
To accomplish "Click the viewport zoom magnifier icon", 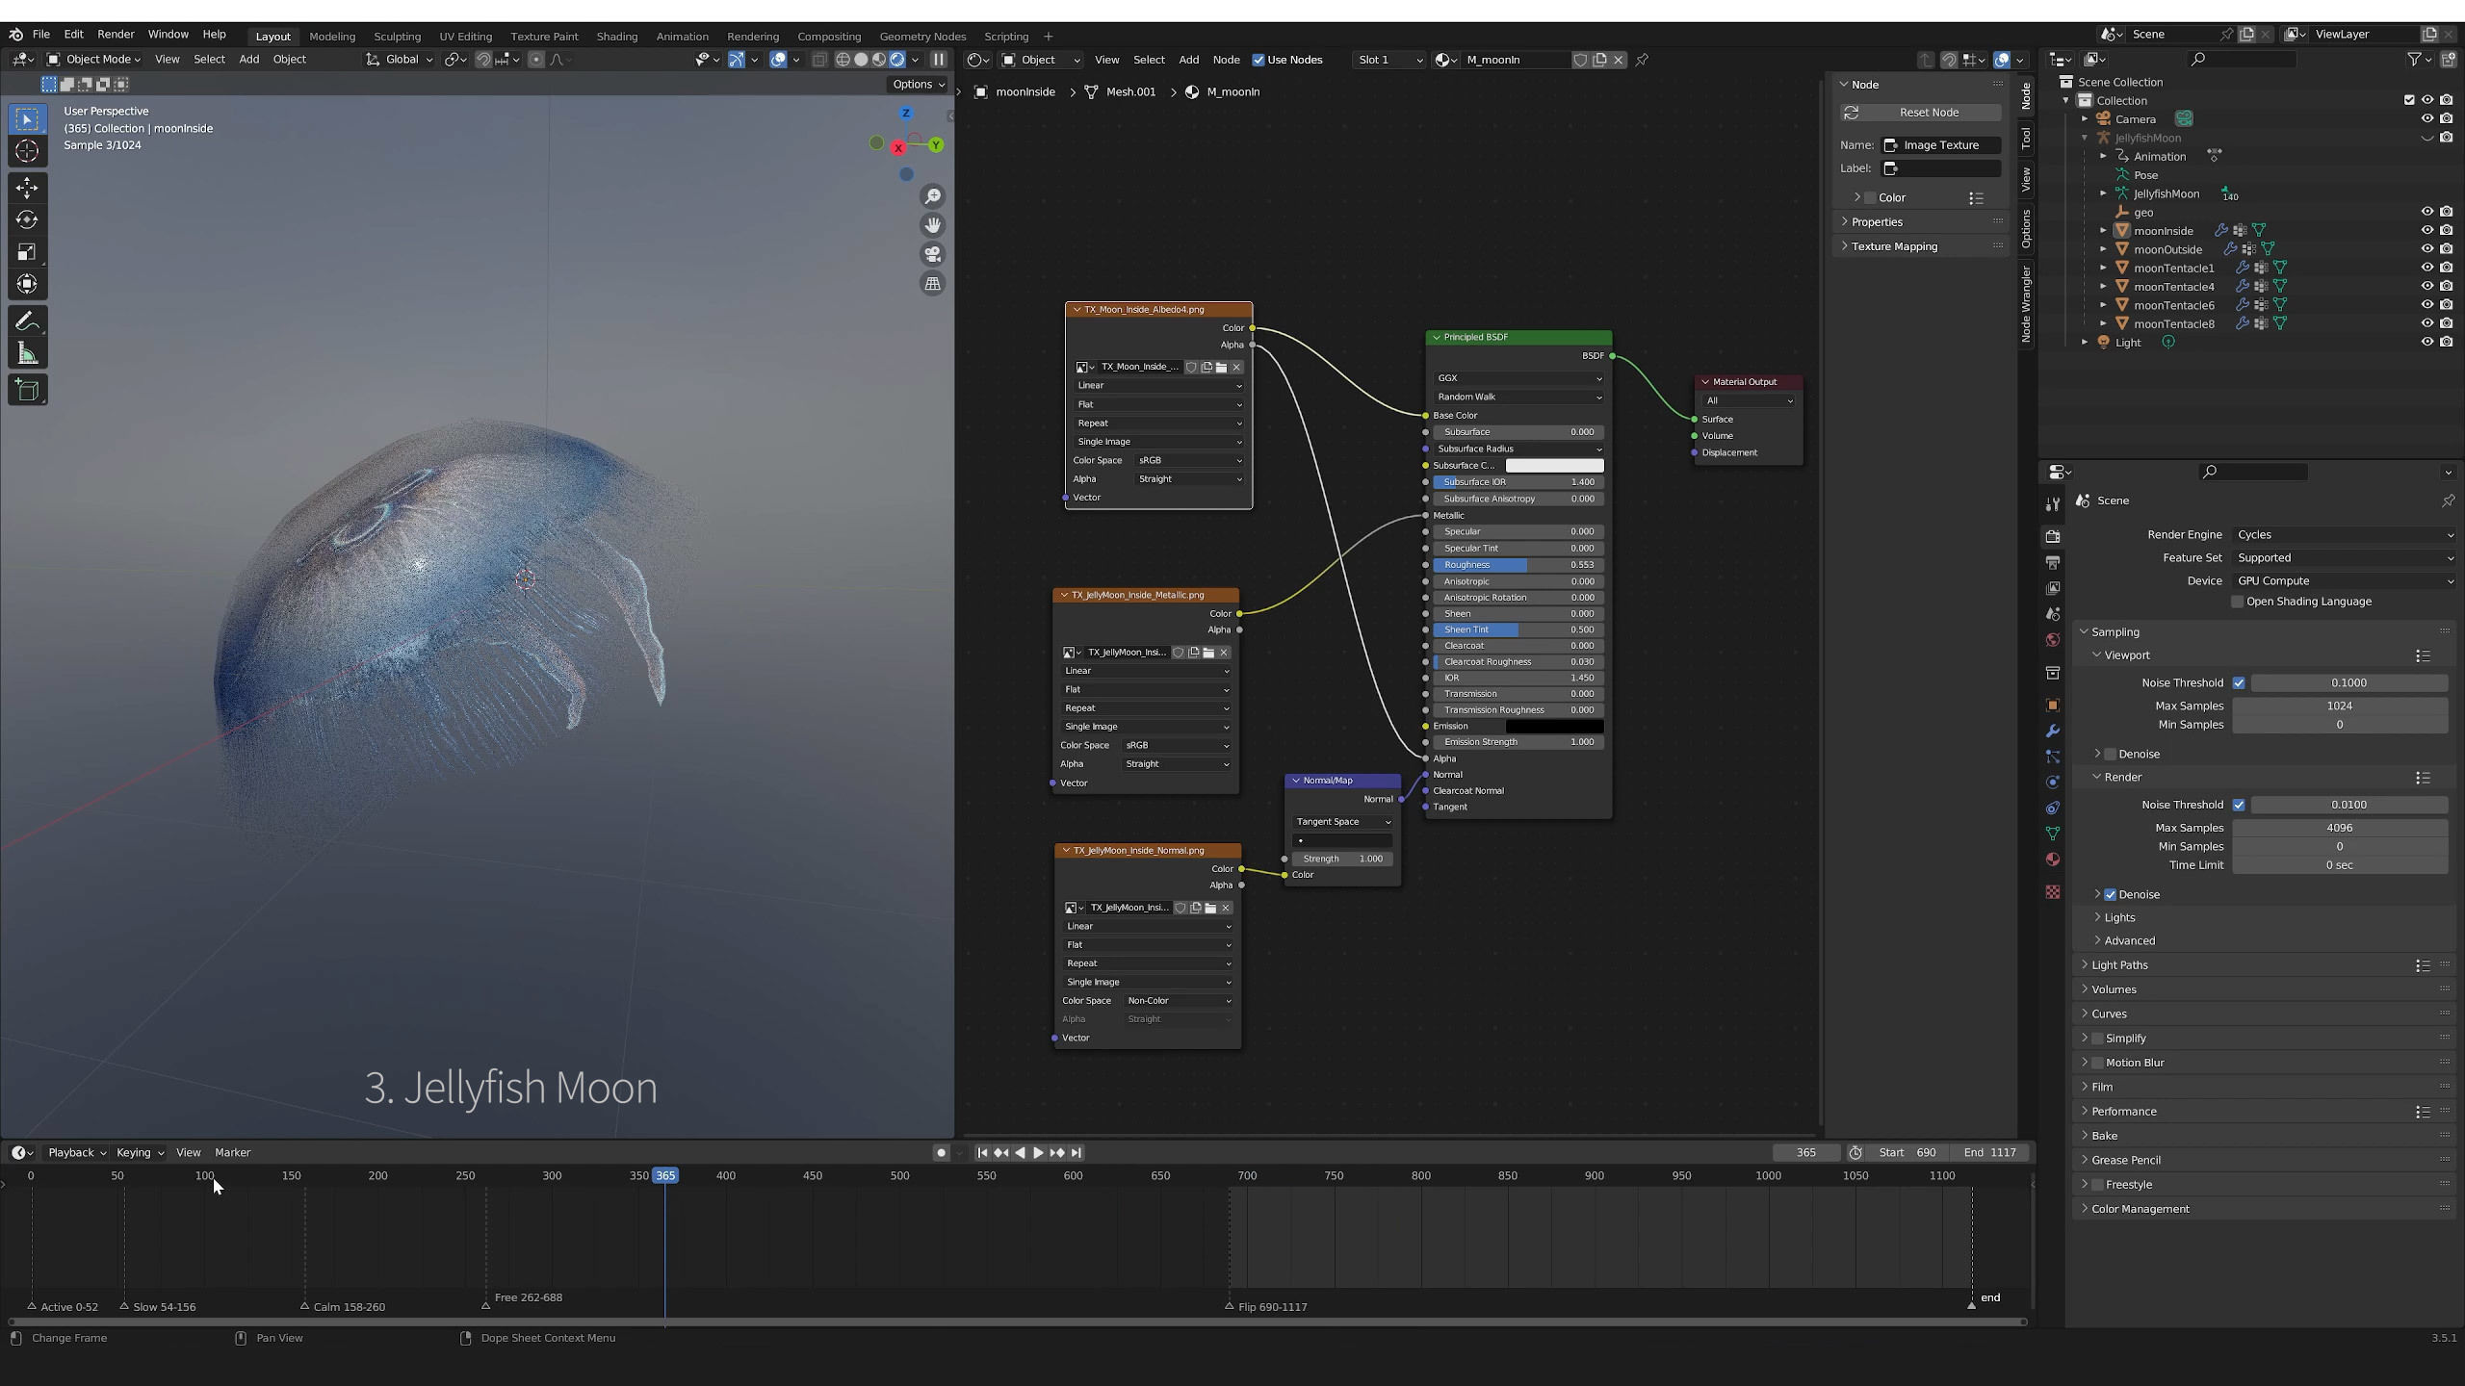I will click(x=932, y=196).
